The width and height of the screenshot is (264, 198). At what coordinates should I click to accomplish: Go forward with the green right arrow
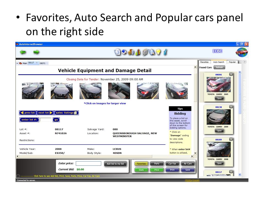coord(36,52)
